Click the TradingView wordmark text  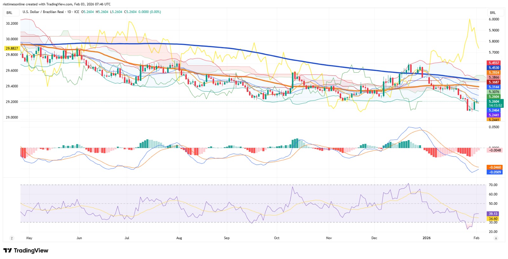coord(31,250)
